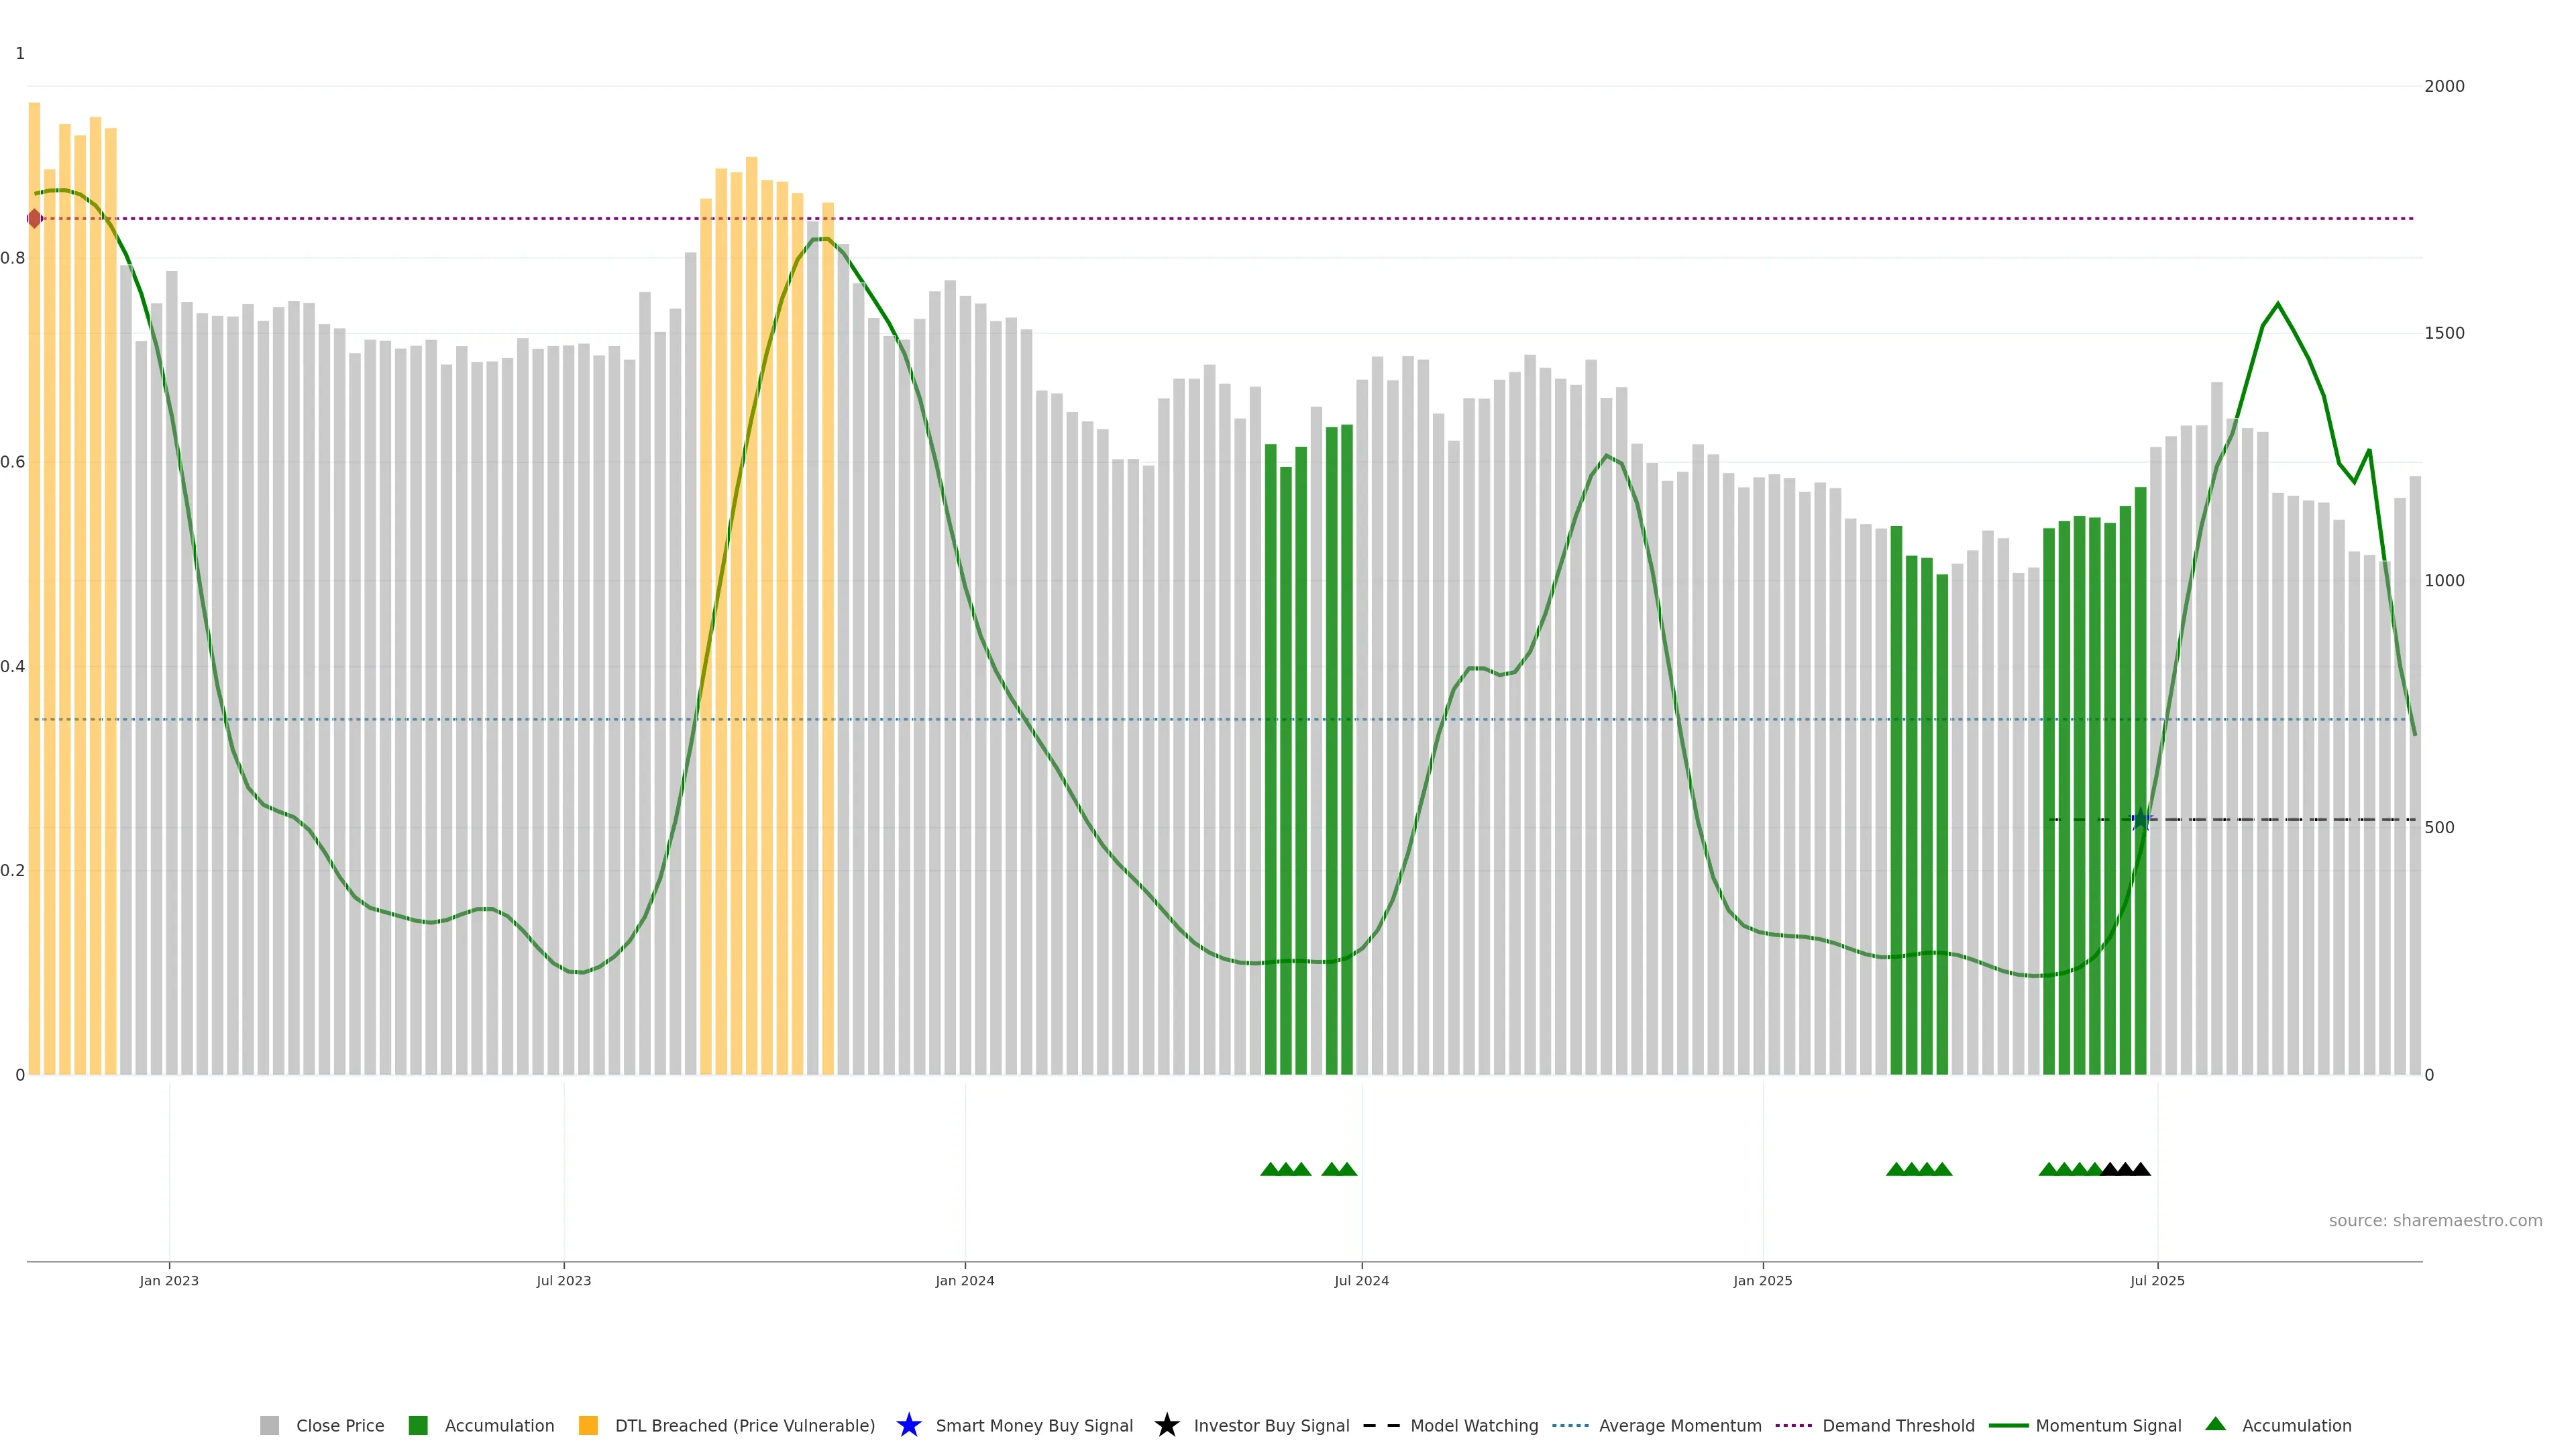This screenshot has height=1449, width=2576.
Task: Click the green Accumulation bar legend square
Action: coord(418,1425)
